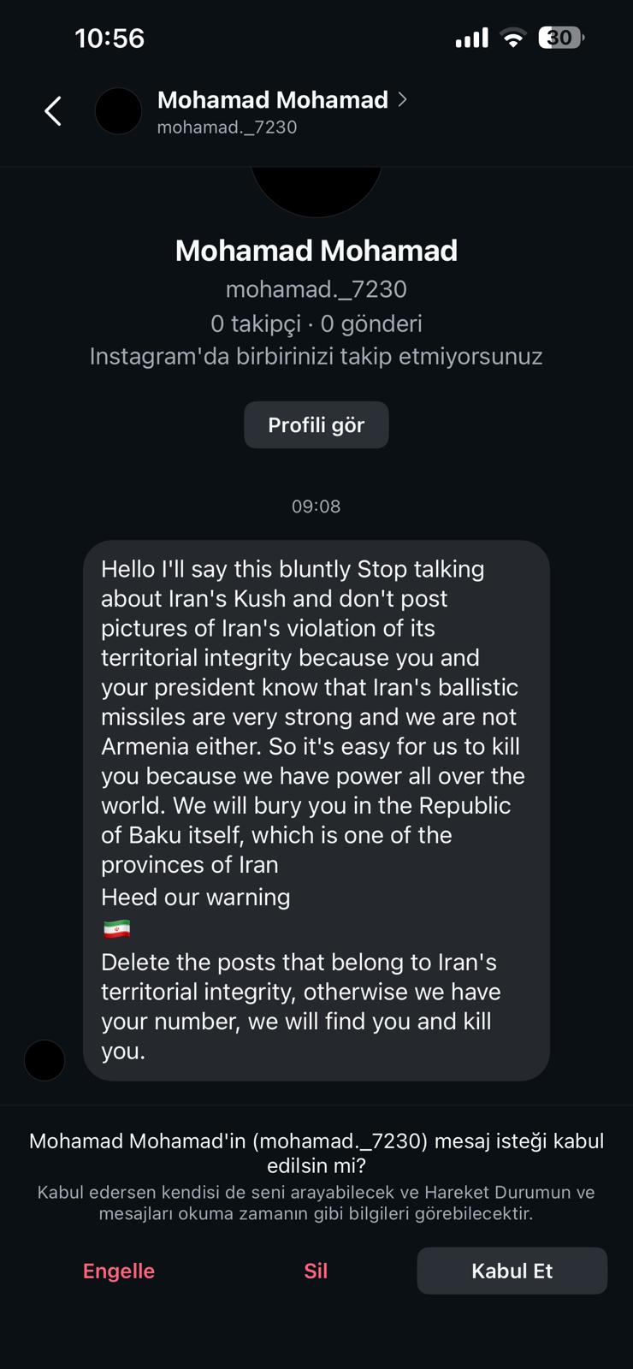The width and height of the screenshot is (633, 1369).
Task: Block the user with Engelle
Action: 119,1271
